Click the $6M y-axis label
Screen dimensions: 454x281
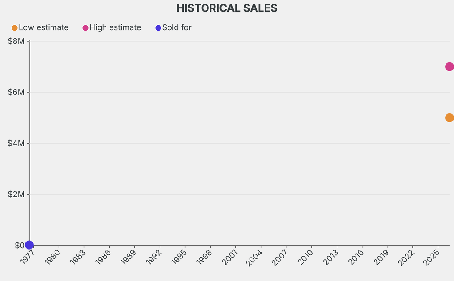pyautogui.click(x=16, y=92)
